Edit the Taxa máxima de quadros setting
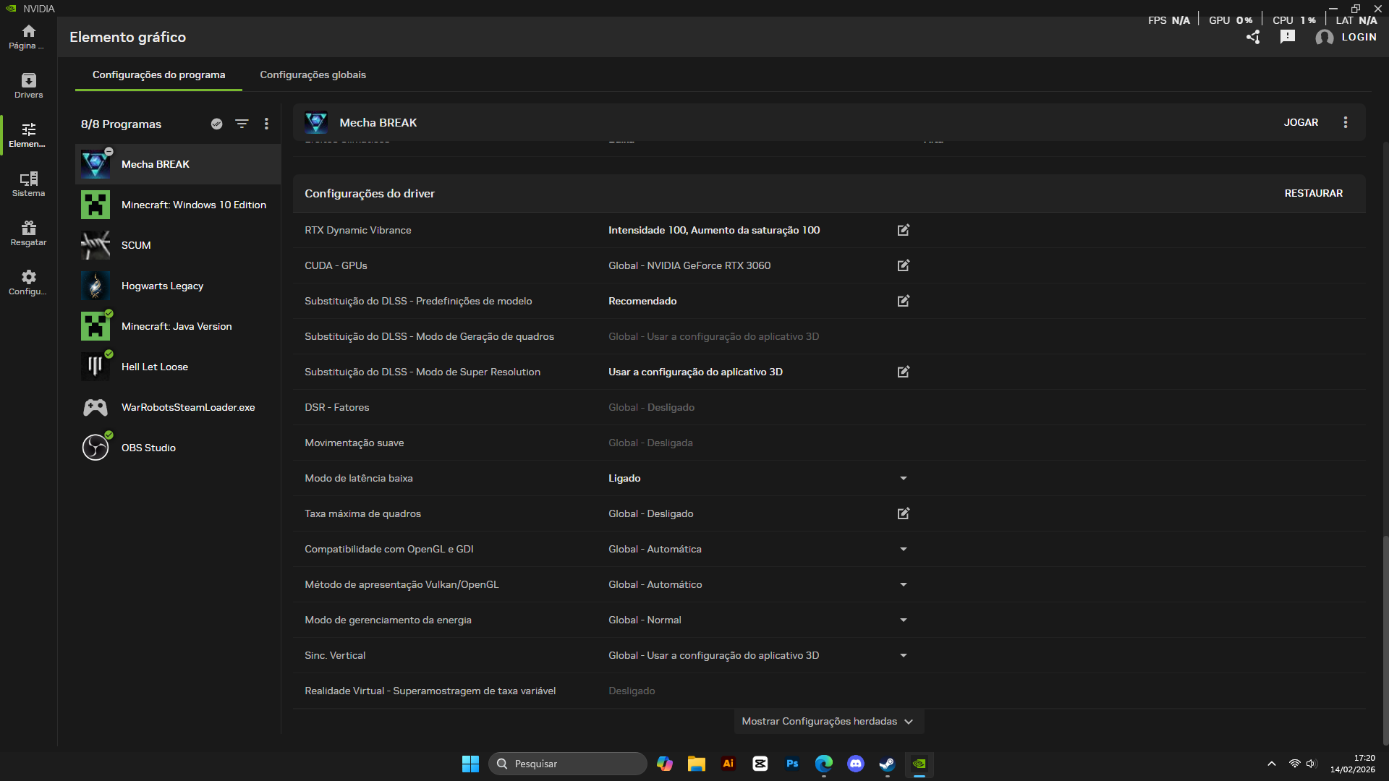This screenshot has width=1389, height=781. click(x=904, y=513)
